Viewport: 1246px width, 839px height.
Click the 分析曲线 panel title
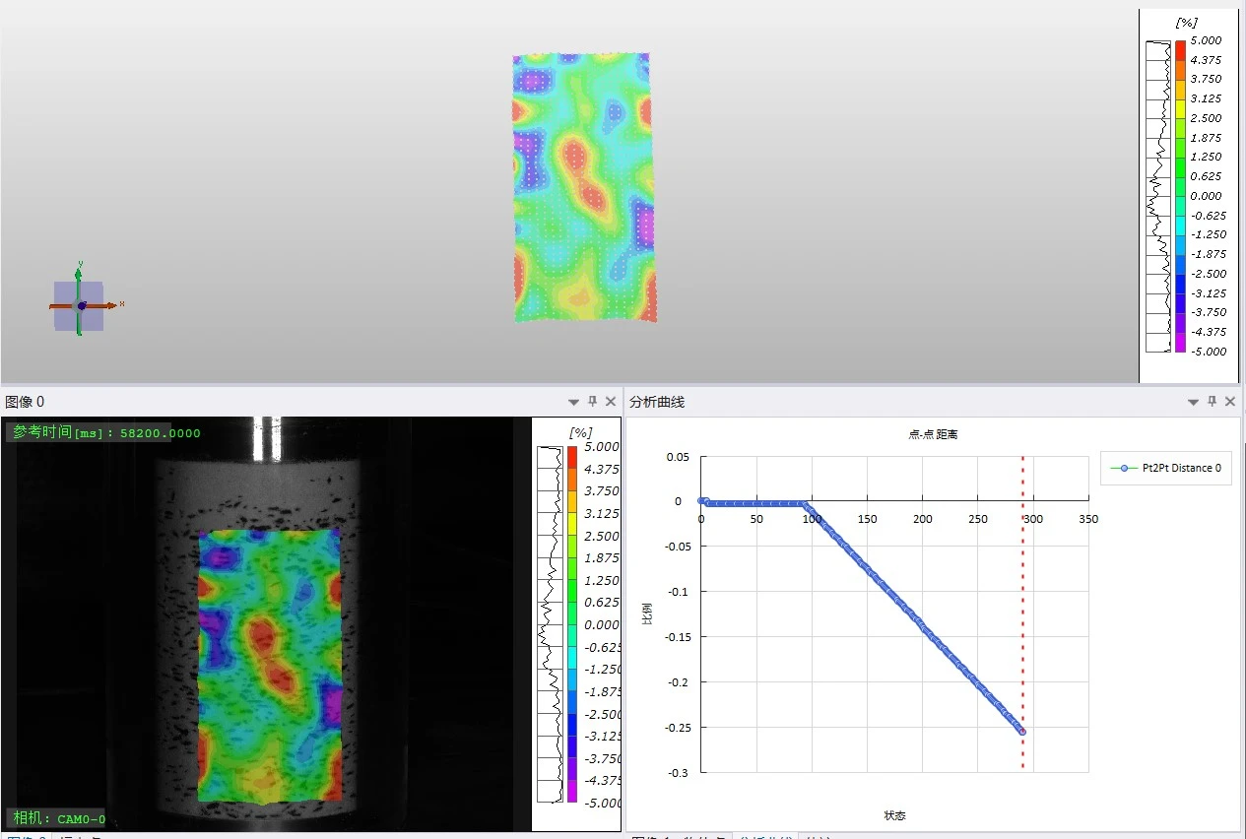(657, 401)
